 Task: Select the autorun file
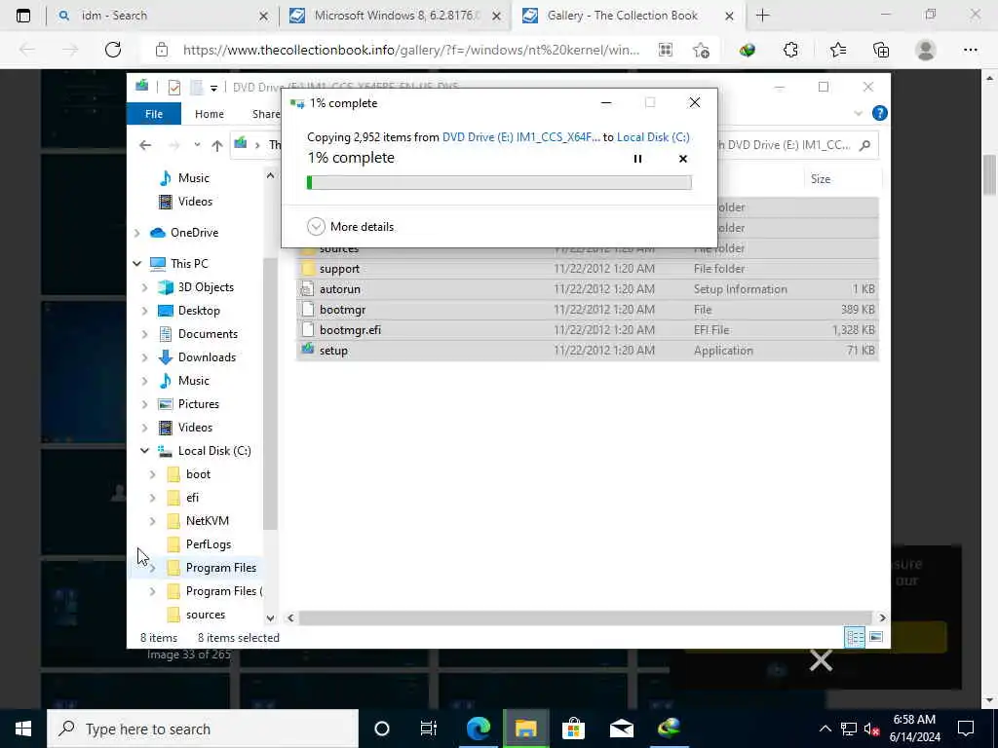[x=588, y=288]
